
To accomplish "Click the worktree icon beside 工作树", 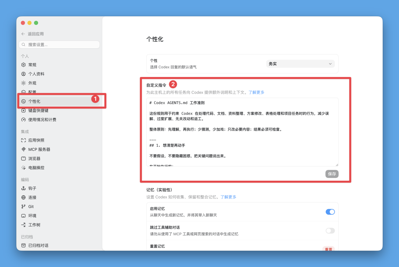I will click(x=23, y=225).
